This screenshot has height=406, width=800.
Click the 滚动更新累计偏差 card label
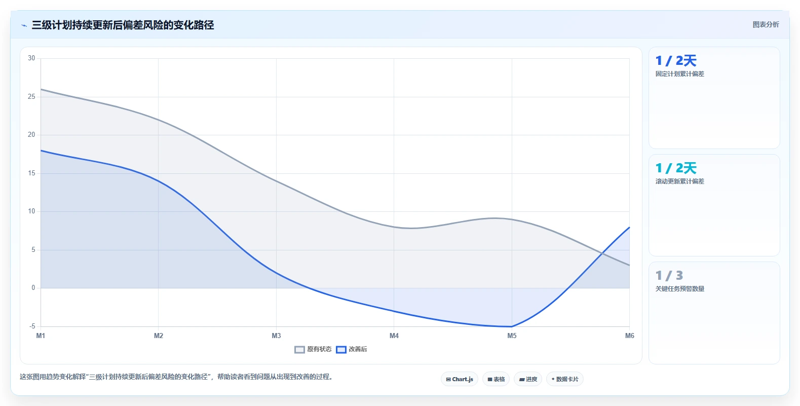(x=680, y=181)
